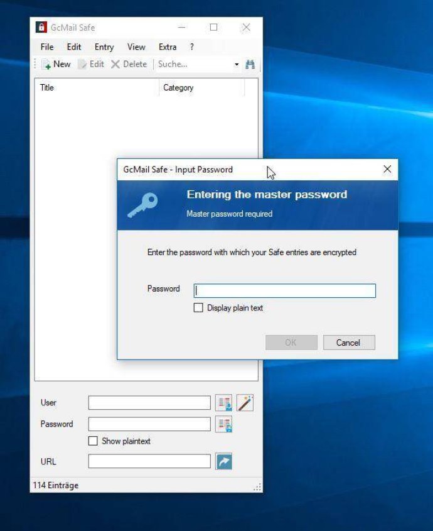This screenshot has height=531, width=433.
Task: Close the Input Password dialog
Action: click(x=387, y=169)
